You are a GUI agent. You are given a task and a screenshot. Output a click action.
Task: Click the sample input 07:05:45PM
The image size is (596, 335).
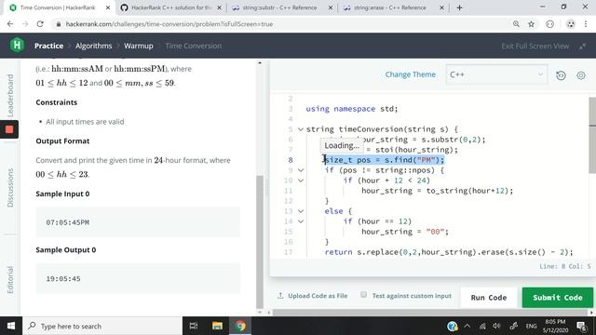[67, 222]
